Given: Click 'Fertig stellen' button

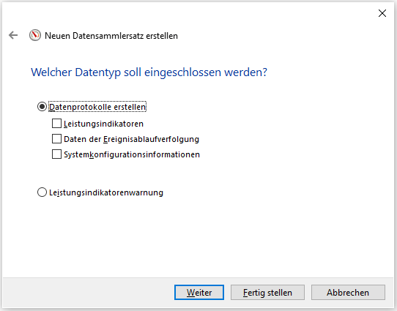Looking at the screenshot, I should pos(267,293).
